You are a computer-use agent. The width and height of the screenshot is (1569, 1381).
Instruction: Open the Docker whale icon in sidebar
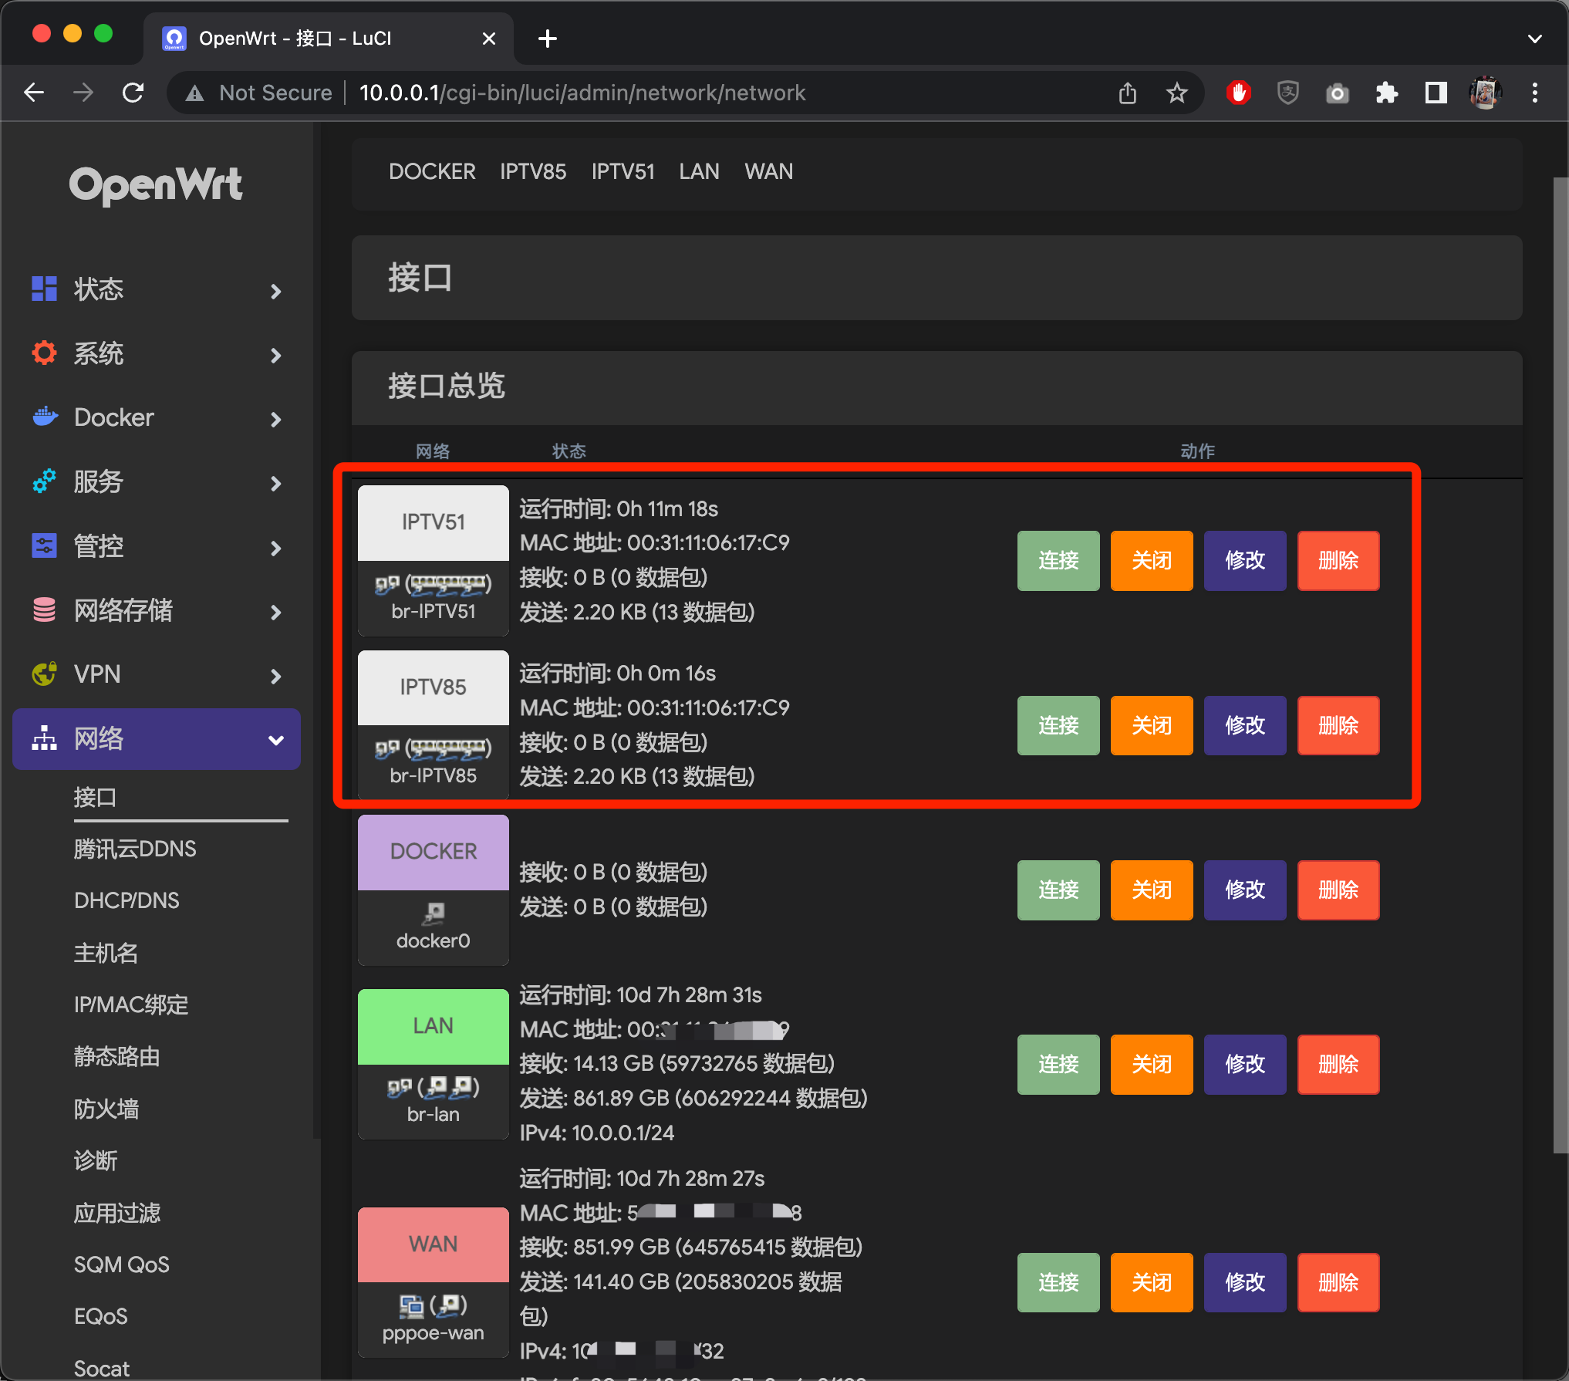click(x=43, y=417)
